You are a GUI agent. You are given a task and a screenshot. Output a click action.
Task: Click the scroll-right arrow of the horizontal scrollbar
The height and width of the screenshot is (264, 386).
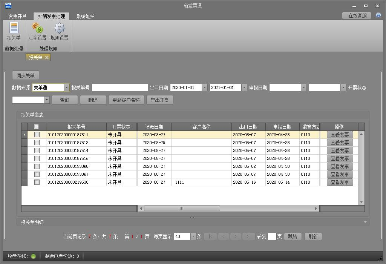[x=316, y=208]
